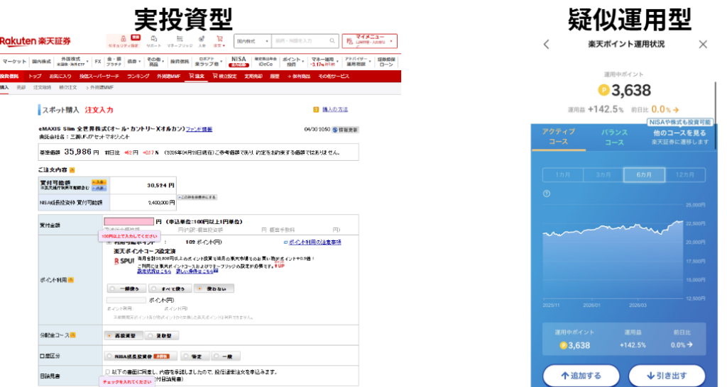727x387 pixels.
Task: Click the ファンド情報 link
Action: click(199, 129)
